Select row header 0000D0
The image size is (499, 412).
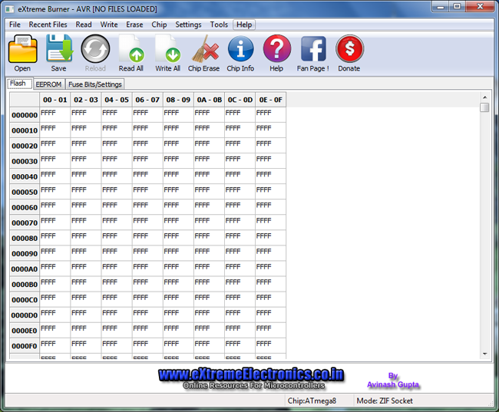25,315
